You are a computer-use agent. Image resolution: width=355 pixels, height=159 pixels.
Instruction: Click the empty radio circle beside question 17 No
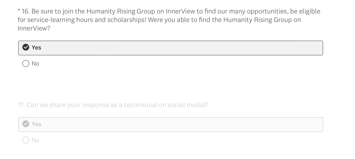click(26, 140)
